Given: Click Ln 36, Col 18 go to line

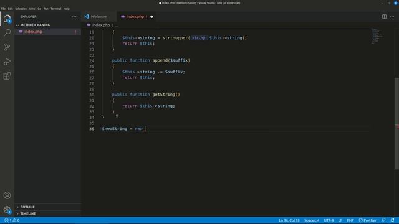Looking at the screenshot, I should tap(289, 220).
